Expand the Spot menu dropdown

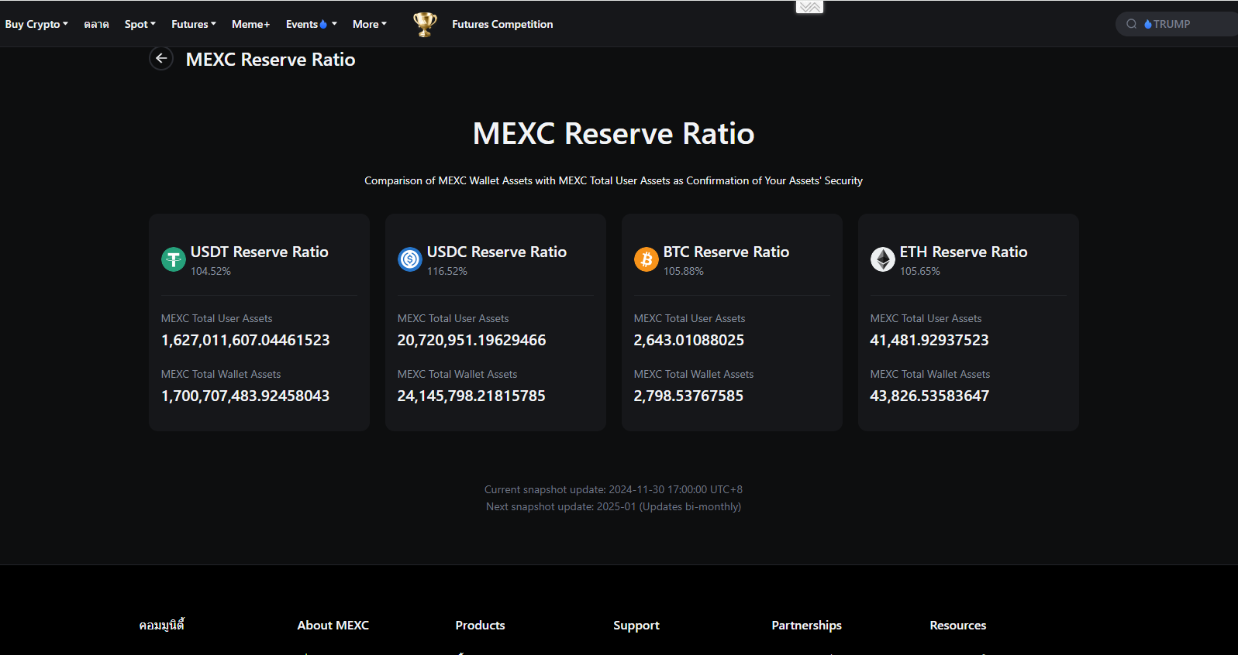[x=140, y=24]
